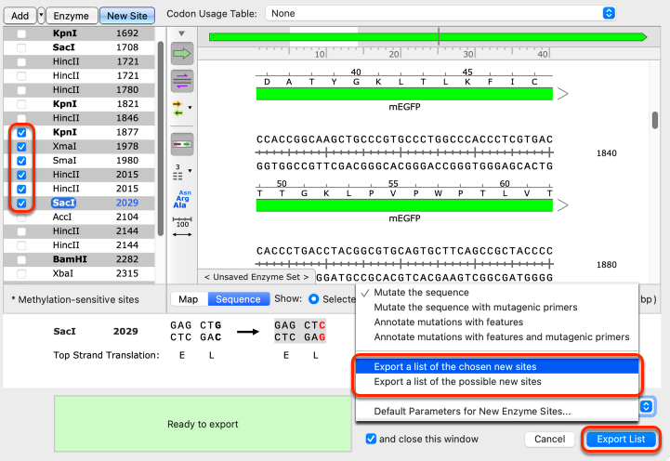Select the HincII 1846 row

click(x=79, y=118)
